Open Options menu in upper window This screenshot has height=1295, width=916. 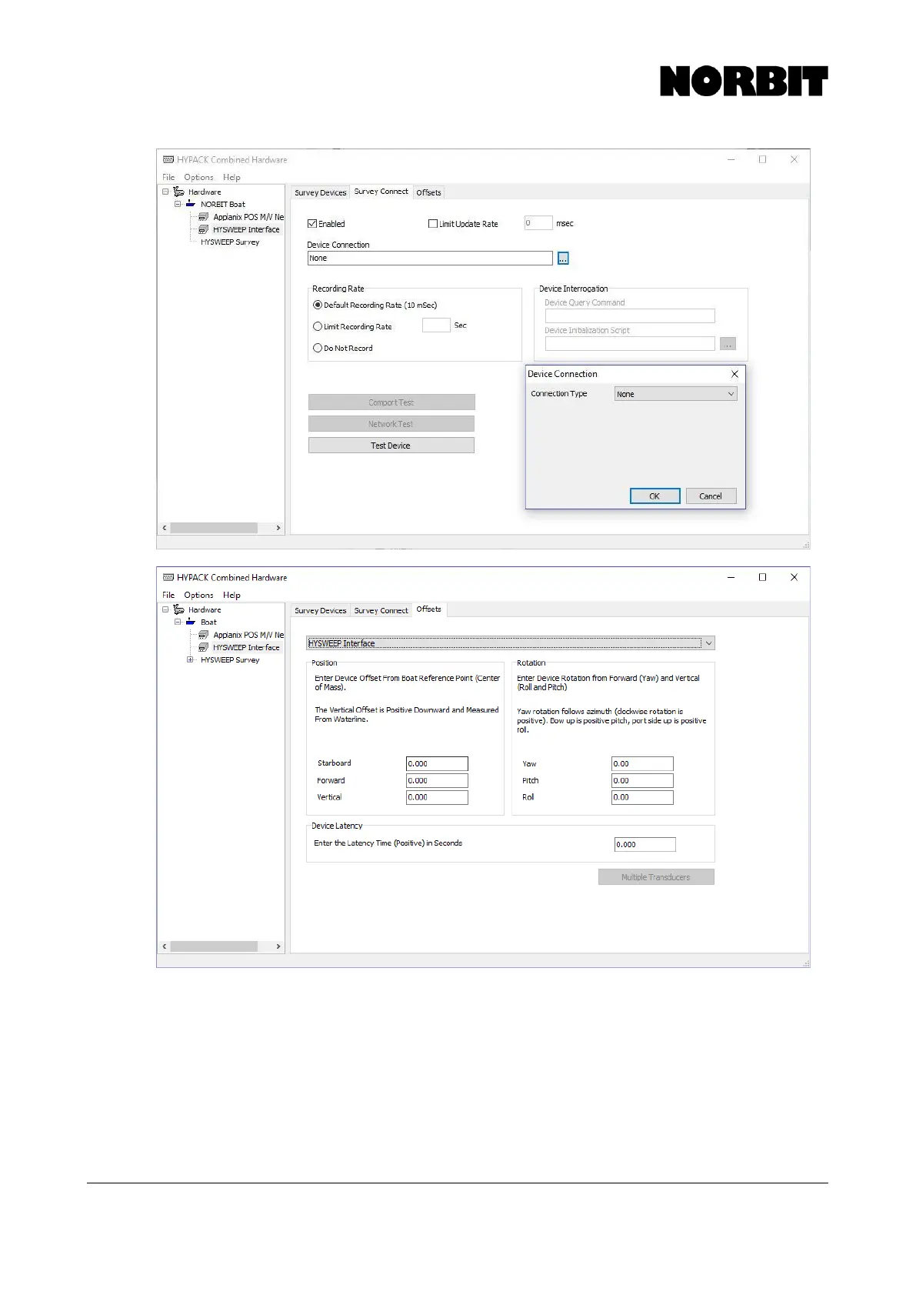pyautogui.click(x=198, y=177)
